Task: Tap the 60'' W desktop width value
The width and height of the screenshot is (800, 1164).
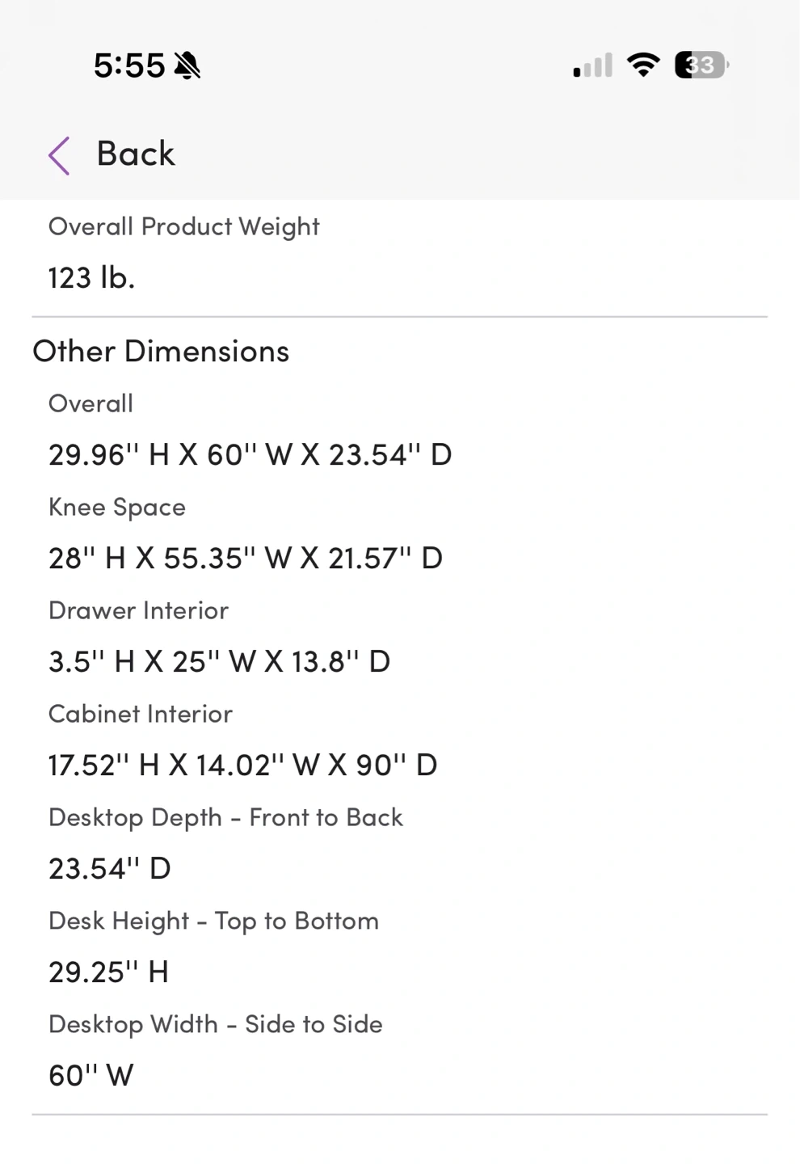Action: (x=91, y=1076)
